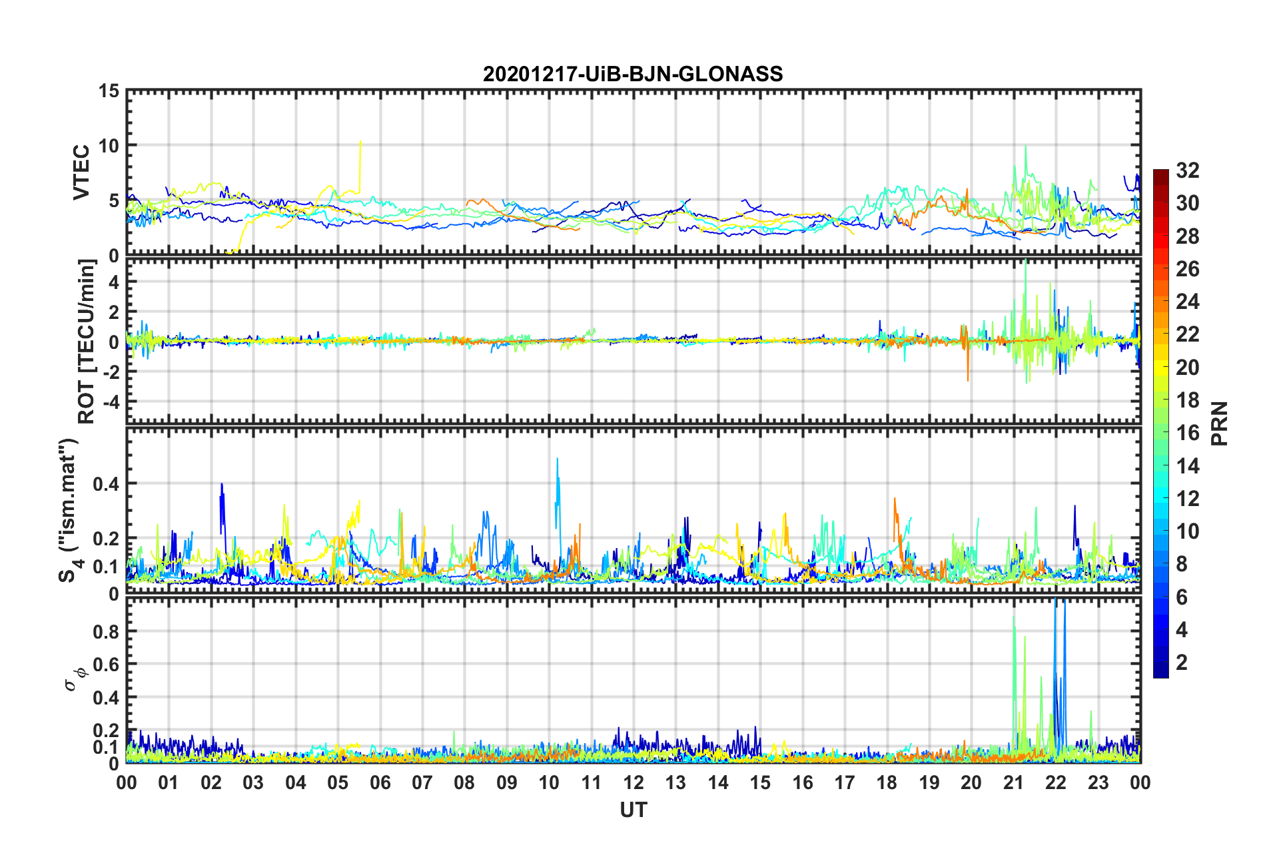Select the 28 tick label on the PRN colorbar
1267x847 pixels.
pyautogui.click(x=1188, y=236)
